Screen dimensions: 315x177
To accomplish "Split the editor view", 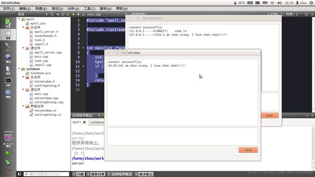I will [x=307, y=14].
